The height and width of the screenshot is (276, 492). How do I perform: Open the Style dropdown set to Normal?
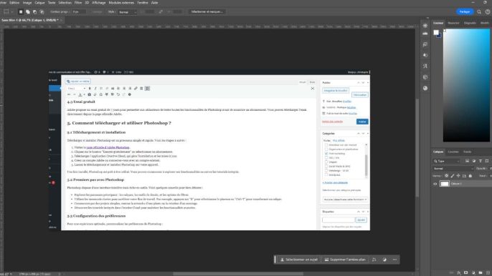point(128,12)
